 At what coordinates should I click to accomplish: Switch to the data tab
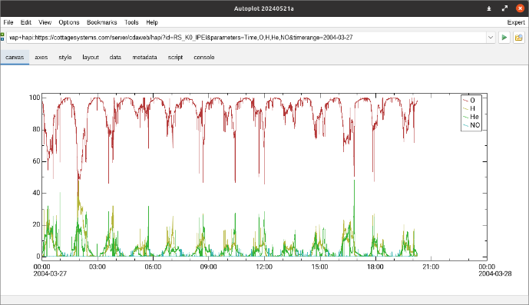115,57
